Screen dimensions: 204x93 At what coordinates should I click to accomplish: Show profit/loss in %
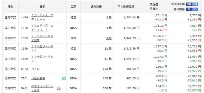pos(195,9)
